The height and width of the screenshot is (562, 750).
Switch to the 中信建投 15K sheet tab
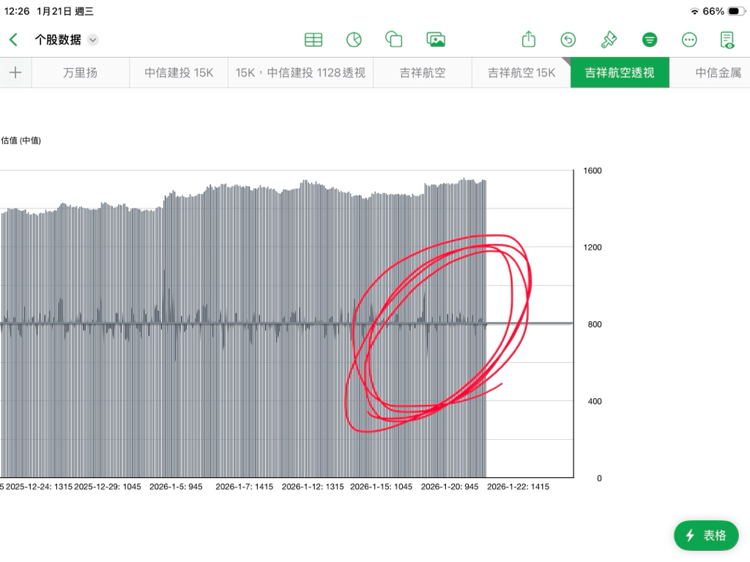(179, 72)
